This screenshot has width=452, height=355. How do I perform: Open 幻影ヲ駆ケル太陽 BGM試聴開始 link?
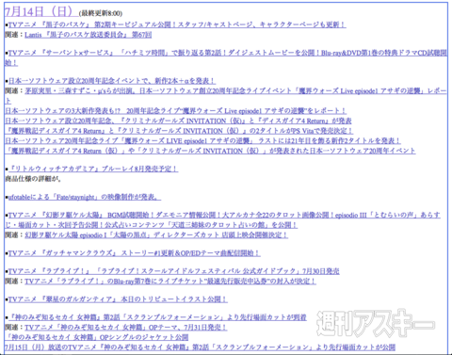(x=222, y=220)
